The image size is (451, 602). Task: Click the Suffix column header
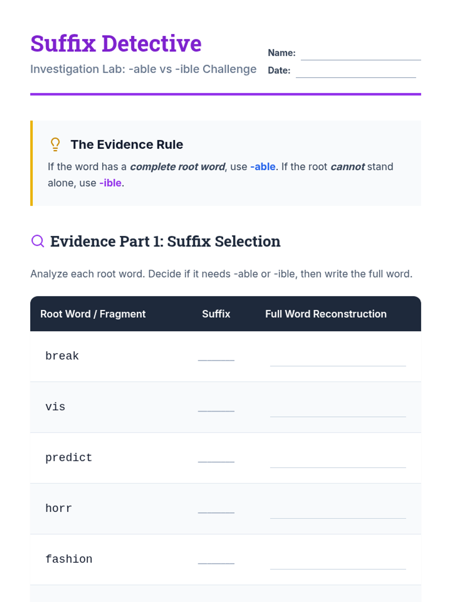216,314
